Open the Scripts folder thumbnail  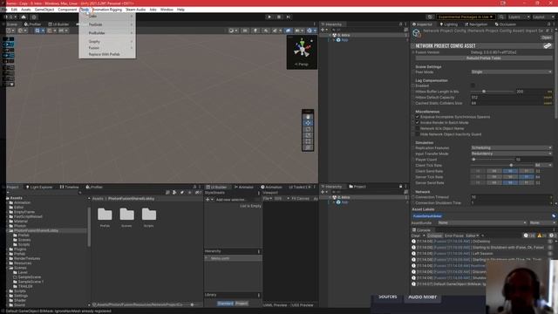149,215
